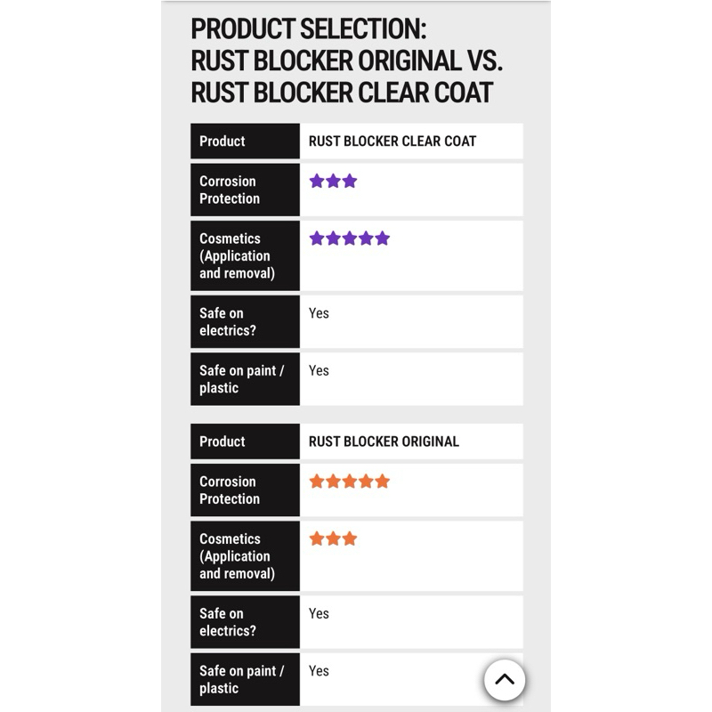Click Clear Coat's Safe on paint / plastic label
712x712 pixels.
[240, 379]
